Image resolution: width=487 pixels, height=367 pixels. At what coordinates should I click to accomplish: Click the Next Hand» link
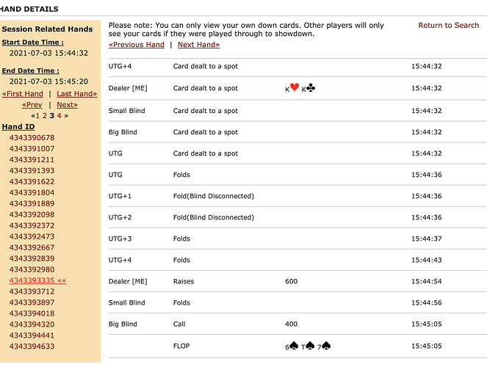point(198,44)
